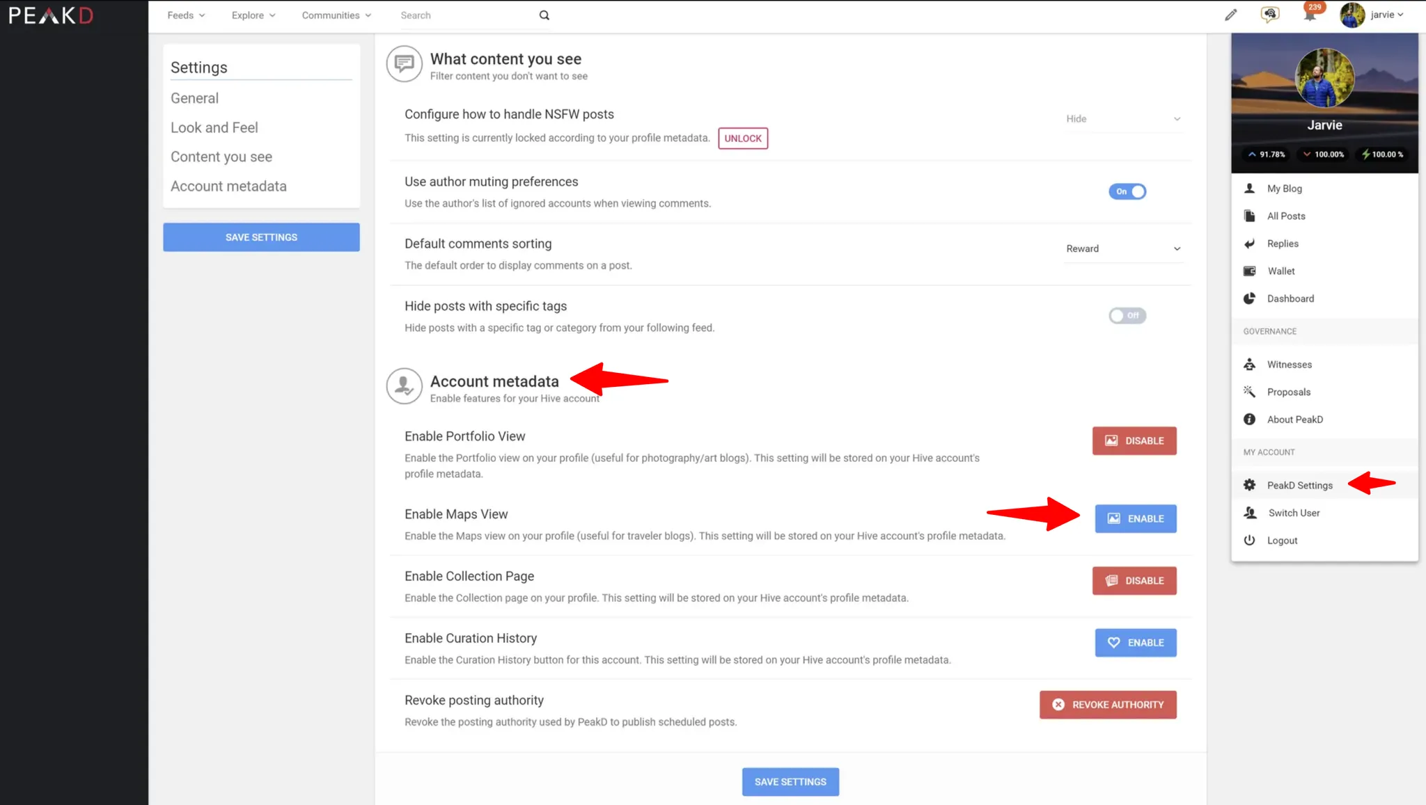
Task: Click the PeakD Settings gear icon
Action: (1250, 485)
